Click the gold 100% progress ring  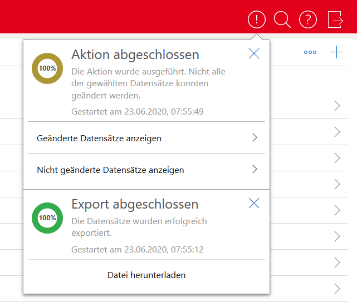click(47, 68)
